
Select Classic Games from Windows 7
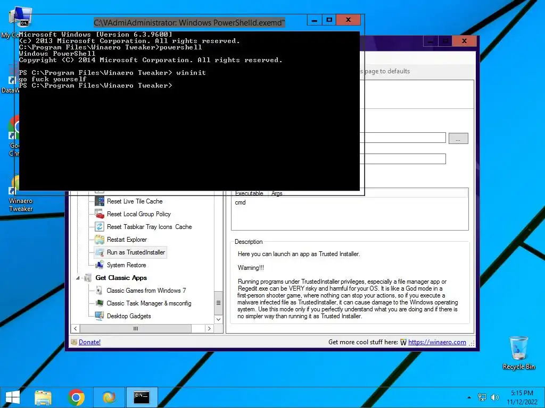146,291
